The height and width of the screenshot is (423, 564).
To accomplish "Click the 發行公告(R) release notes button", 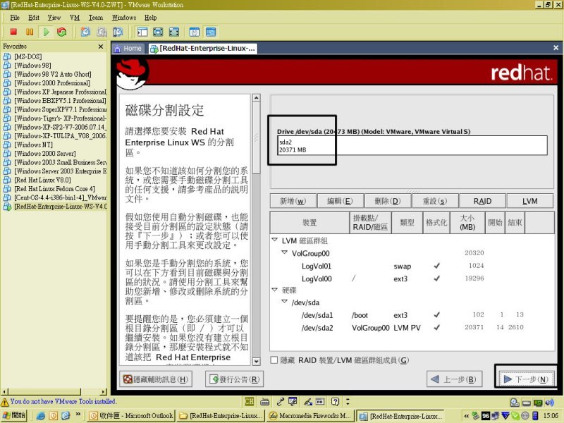I will point(235,379).
